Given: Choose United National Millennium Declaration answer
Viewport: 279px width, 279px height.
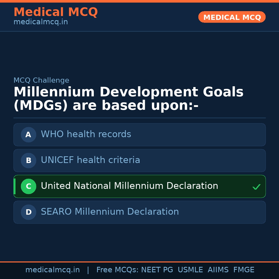Looking at the screenshot, I should click(129, 186).
